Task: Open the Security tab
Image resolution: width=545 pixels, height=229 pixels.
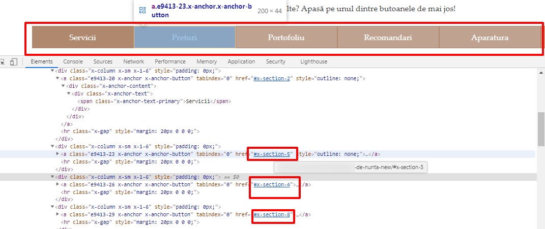Action: tap(276, 61)
